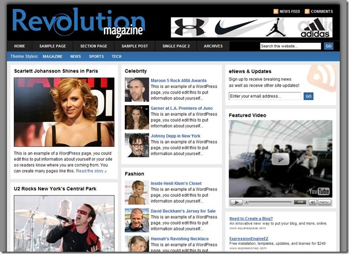The width and height of the screenshot is (349, 254).
Task: Open 'Johnny Depp in New York' article
Action: pyautogui.click(x=176, y=136)
